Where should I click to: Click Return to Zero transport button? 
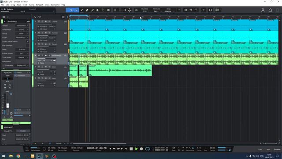coord(126,149)
